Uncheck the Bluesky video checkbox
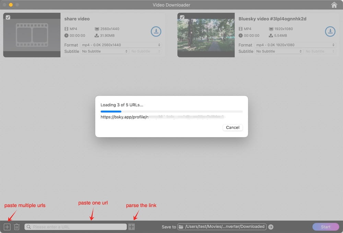This screenshot has width=343, height=233. [x=182, y=17]
